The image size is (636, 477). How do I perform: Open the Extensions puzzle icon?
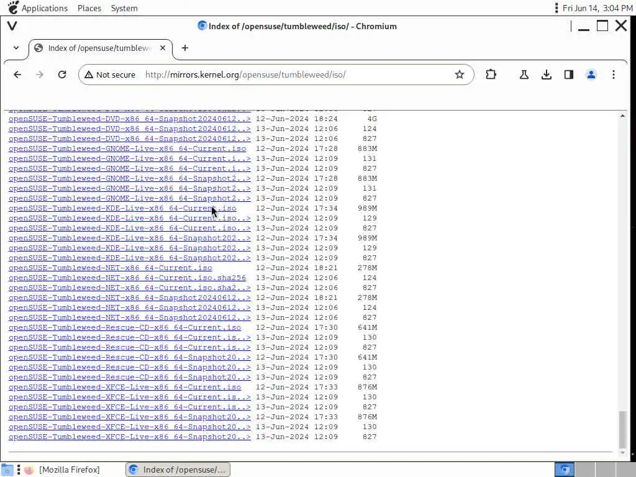pyautogui.click(x=491, y=75)
